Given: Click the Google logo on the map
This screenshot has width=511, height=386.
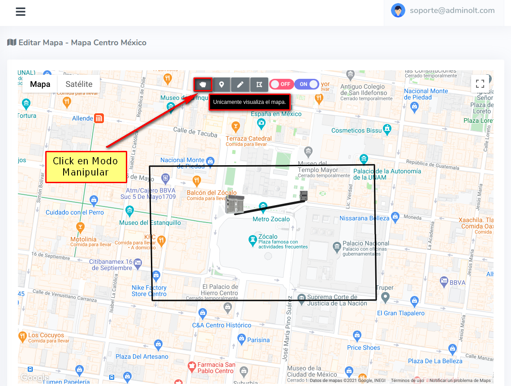Looking at the screenshot, I should [34, 378].
